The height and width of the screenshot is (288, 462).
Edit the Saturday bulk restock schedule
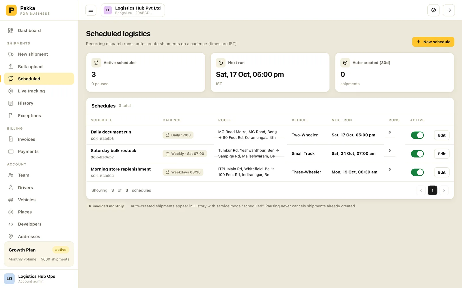point(441,154)
